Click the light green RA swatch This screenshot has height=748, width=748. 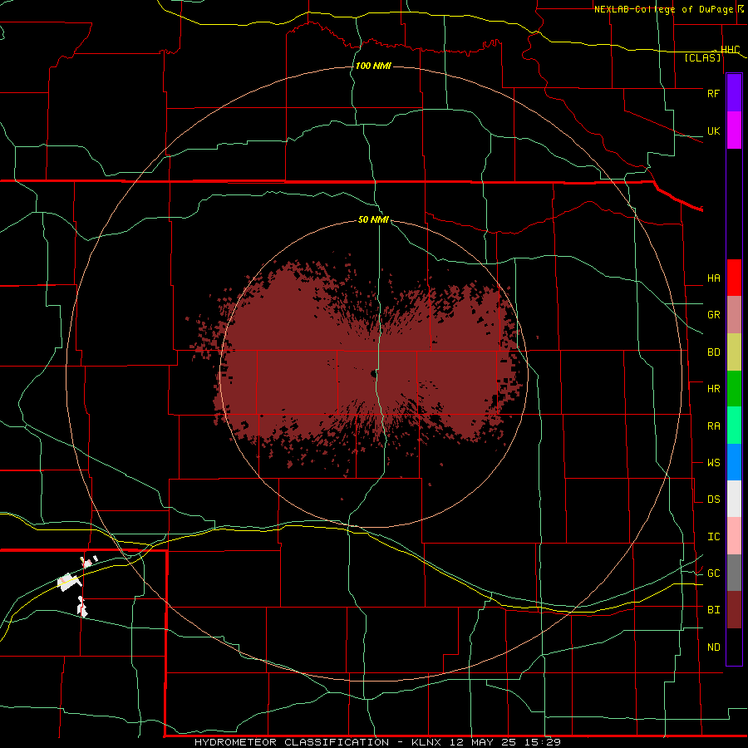tap(734, 426)
